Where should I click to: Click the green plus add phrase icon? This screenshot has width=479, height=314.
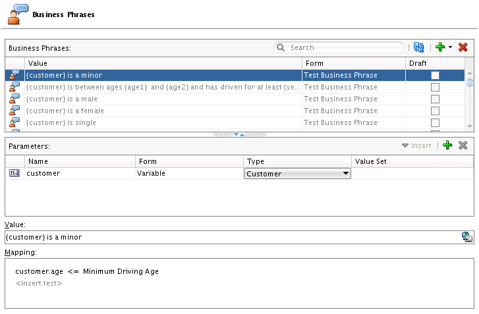(440, 47)
